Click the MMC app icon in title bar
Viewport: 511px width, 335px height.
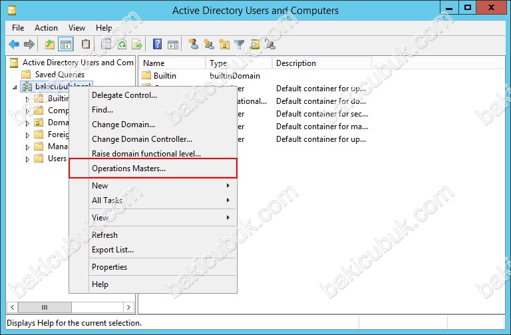(x=12, y=11)
